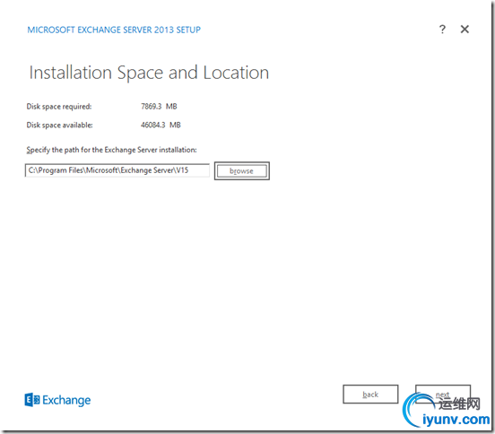Continue setup with the next button

point(443,395)
